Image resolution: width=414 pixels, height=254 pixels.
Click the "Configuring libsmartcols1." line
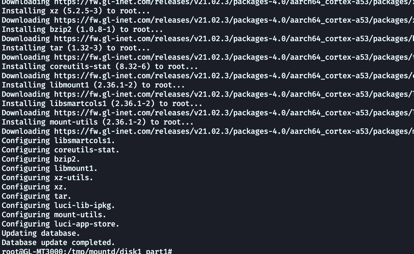58,141
